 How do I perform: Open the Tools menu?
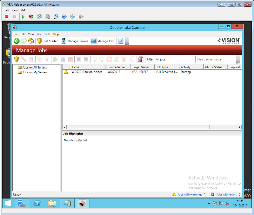coord(47,34)
